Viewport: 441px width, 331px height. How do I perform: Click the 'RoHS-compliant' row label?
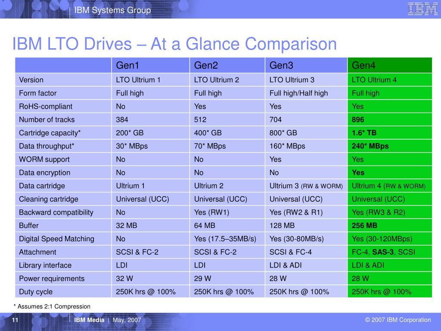click(x=46, y=106)
